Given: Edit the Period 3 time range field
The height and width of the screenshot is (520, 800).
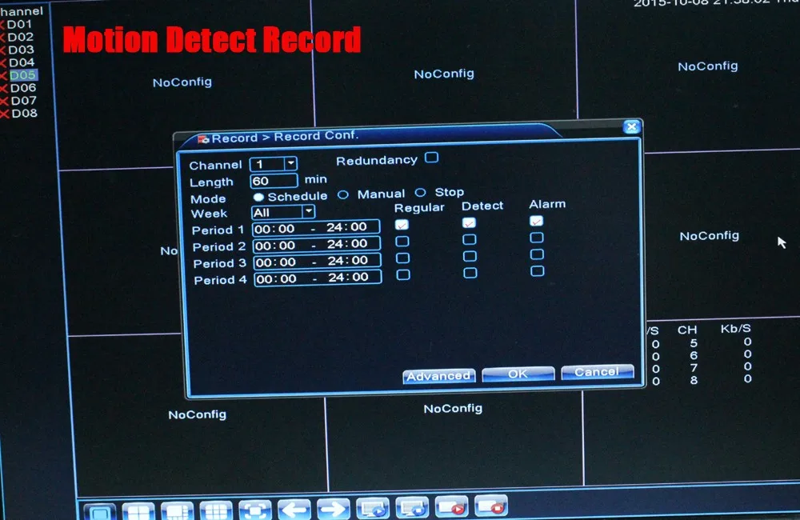Looking at the screenshot, I should click(x=318, y=261).
